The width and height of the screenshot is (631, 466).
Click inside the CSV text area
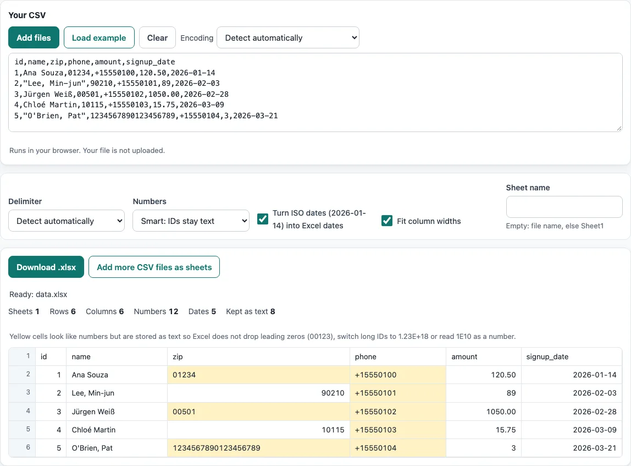[315, 92]
